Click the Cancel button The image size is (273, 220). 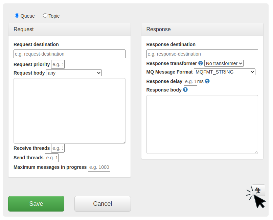pos(103,204)
